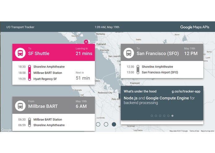The height and width of the screenshot is (153, 215).
Task: Select the second large map carousel dot
Action: [106, 124]
